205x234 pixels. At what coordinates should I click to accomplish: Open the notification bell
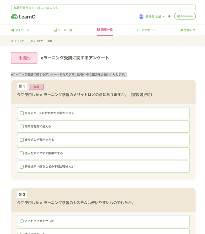169,16
